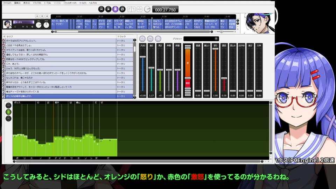Adjust the 声質 voice quality slider
This screenshot has width=336, height=189.
(x=169, y=70)
